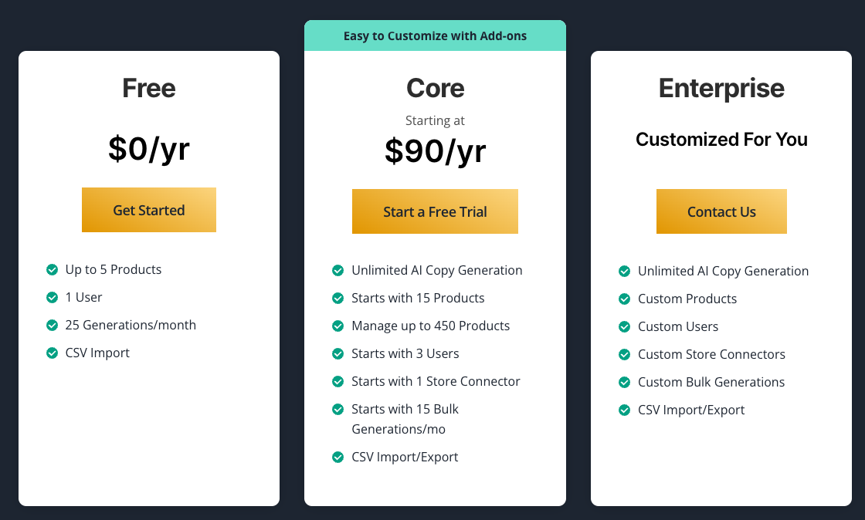
Task: Click checkmark next to Custom Bulk Generations
Action: click(625, 382)
